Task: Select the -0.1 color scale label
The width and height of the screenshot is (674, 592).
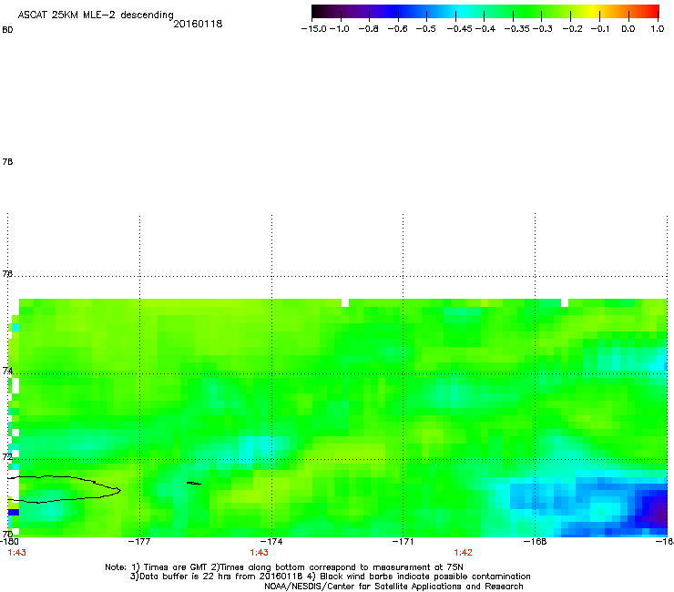Action: pyautogui.click(x=600, y=29)
